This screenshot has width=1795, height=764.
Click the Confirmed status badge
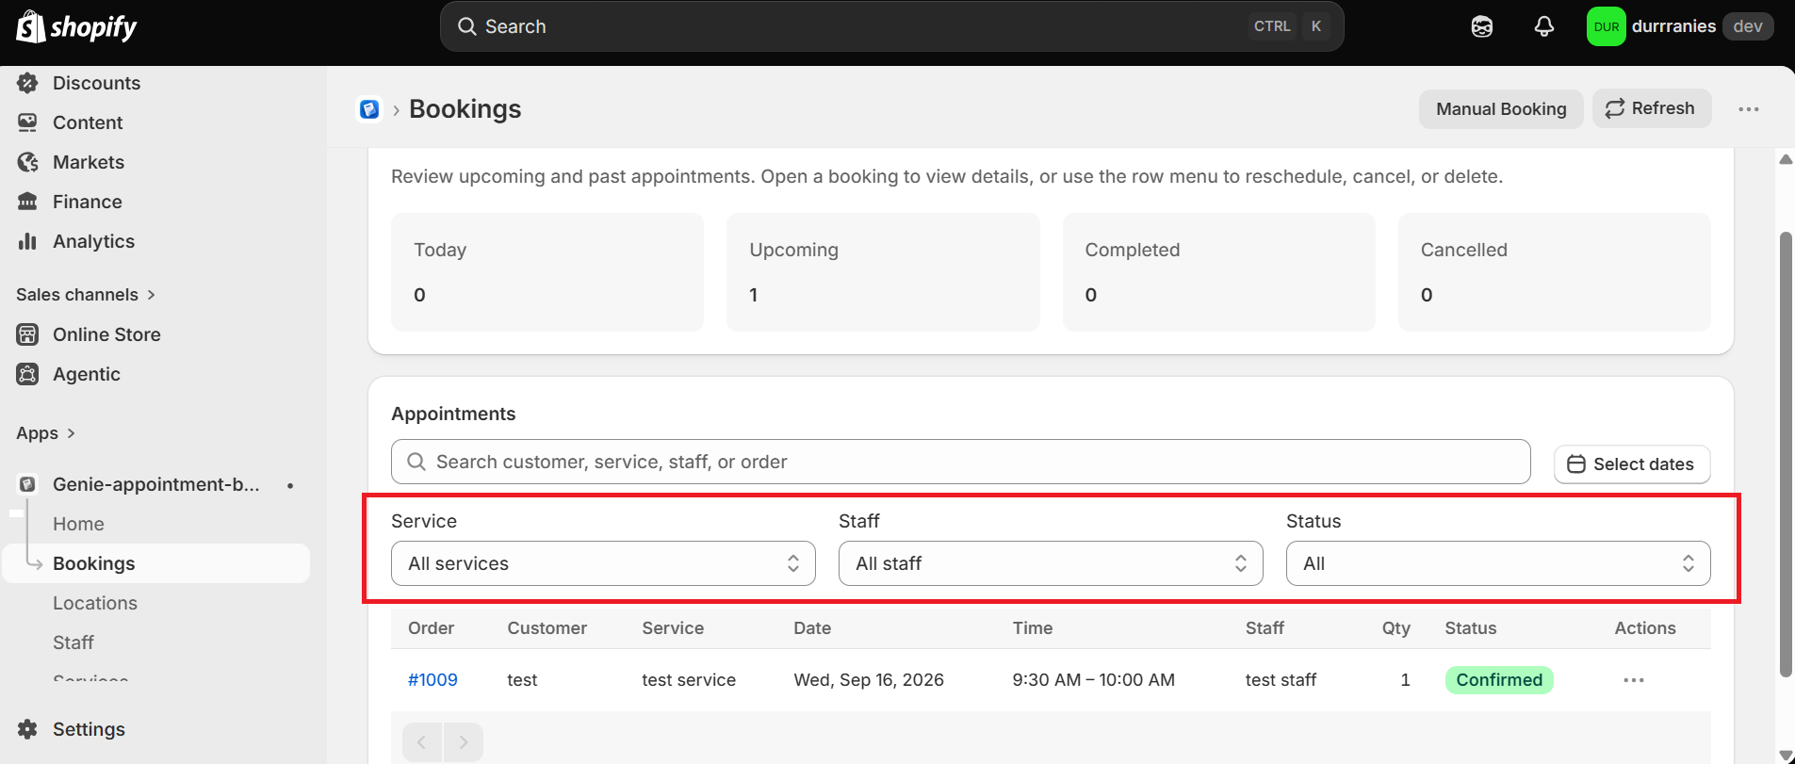1499,680
